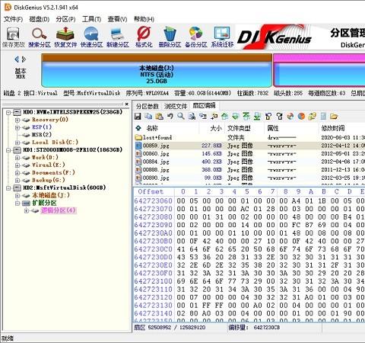Collapse the HD1 ST2000DM008 disk node

pos(8,150)
